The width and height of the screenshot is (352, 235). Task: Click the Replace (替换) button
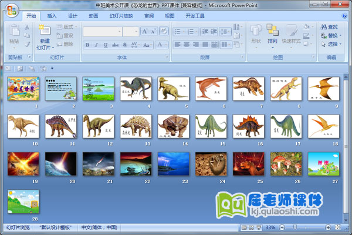[x=332, y=35]
